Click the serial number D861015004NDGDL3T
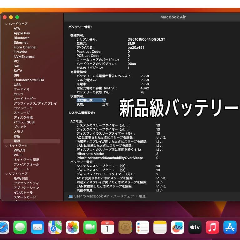Image resolution: width=240 pixels, height=240 pixels. pyautogui.click(x=146, y=39)
